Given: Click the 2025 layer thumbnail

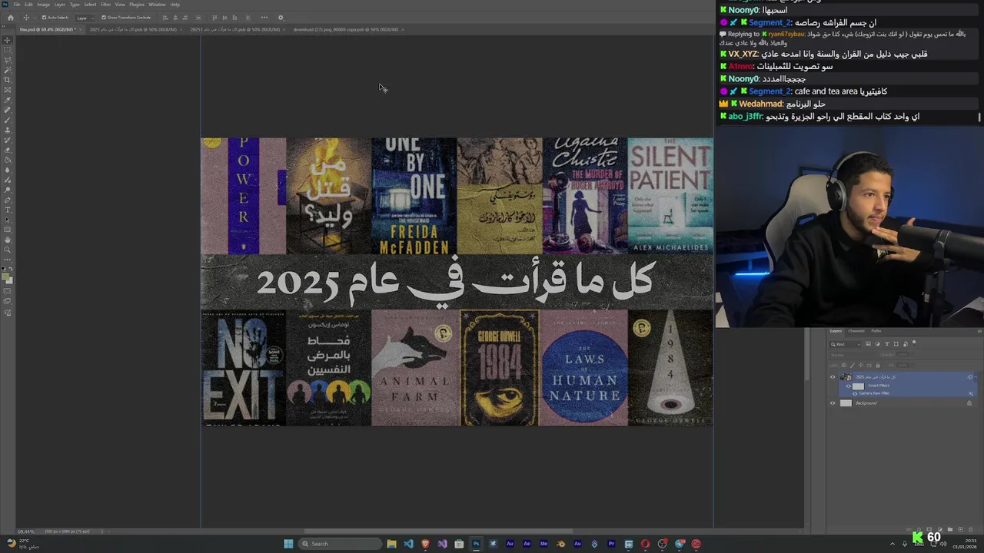Looking at the screenshot, I should (846, 377).
